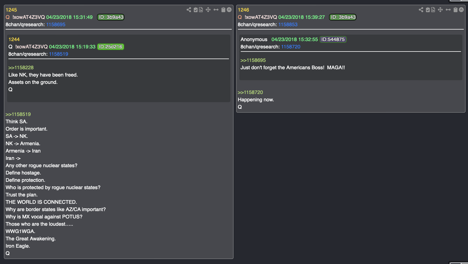Click timestamp 04/23/2018 15:39:27
This screenshot has height=264, width=468.
pos(301,17)
